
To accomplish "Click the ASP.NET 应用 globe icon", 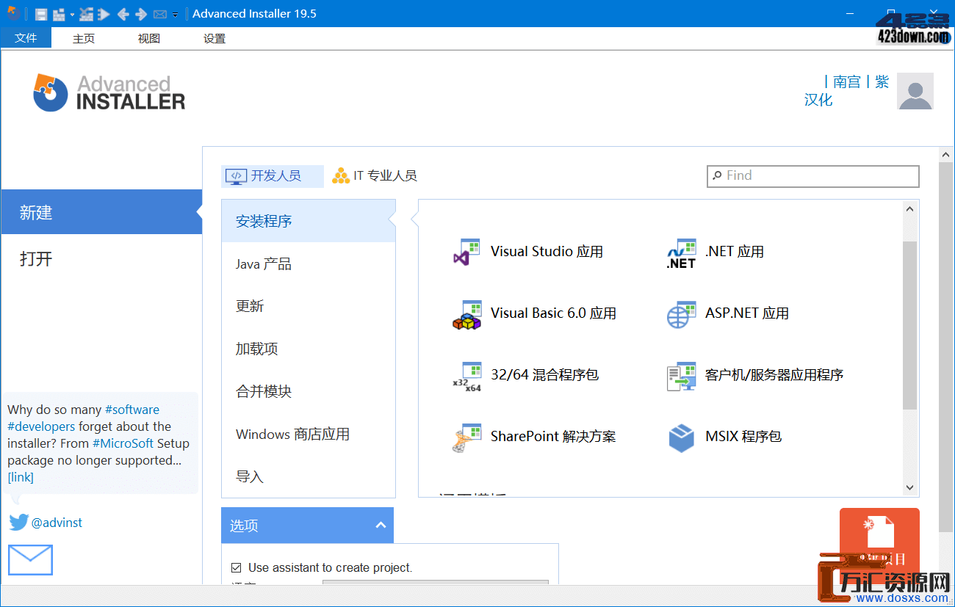I will (681, 314).
